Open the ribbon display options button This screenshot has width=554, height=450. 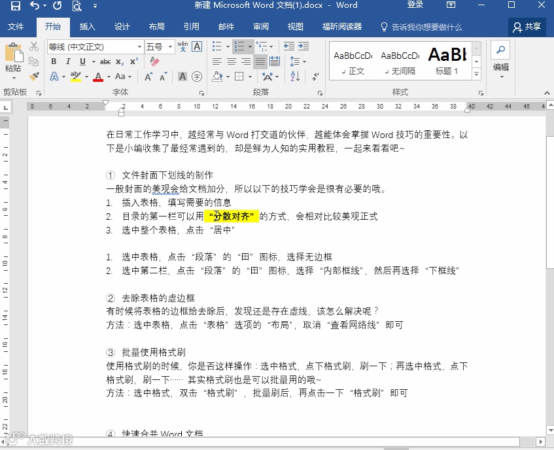451,5
